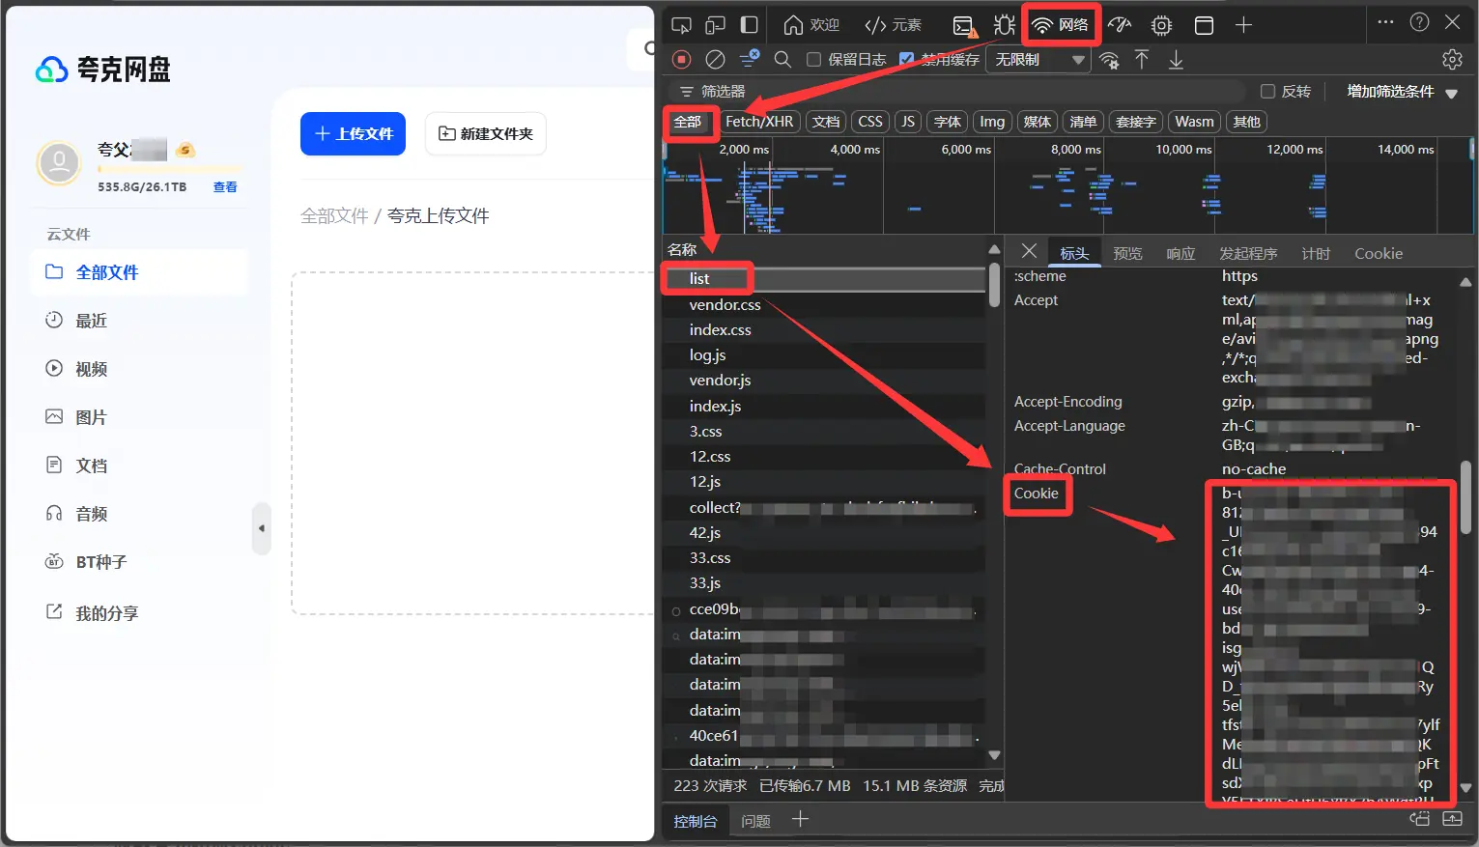Collapse the sidebar with the arrow handle
This screenshot has width=1479, height=847.
(x=261, y=528)
